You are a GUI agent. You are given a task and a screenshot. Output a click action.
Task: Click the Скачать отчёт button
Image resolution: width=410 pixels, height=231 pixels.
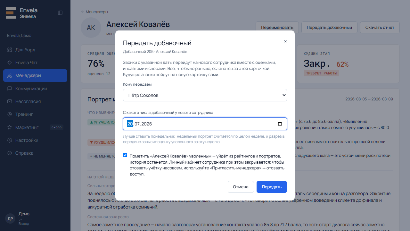(x=380, y=27)
